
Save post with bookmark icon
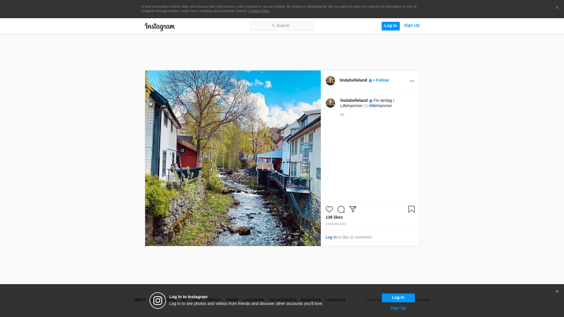411,209
